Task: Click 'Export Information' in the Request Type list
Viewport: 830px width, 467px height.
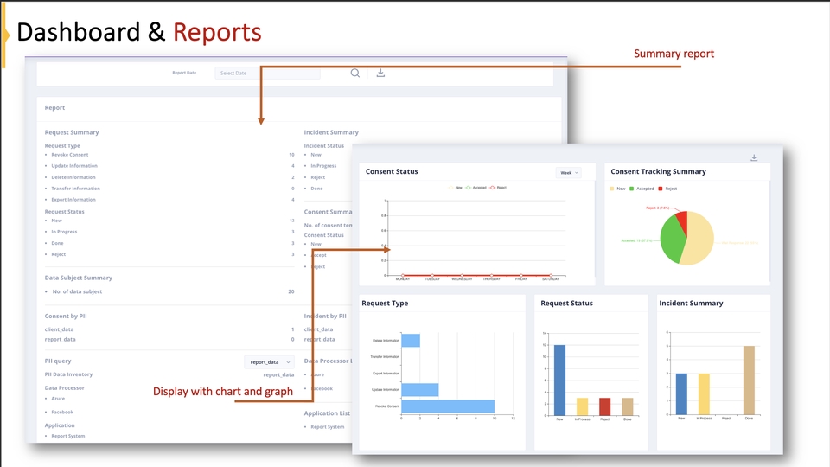Action: tap(73, 200)
